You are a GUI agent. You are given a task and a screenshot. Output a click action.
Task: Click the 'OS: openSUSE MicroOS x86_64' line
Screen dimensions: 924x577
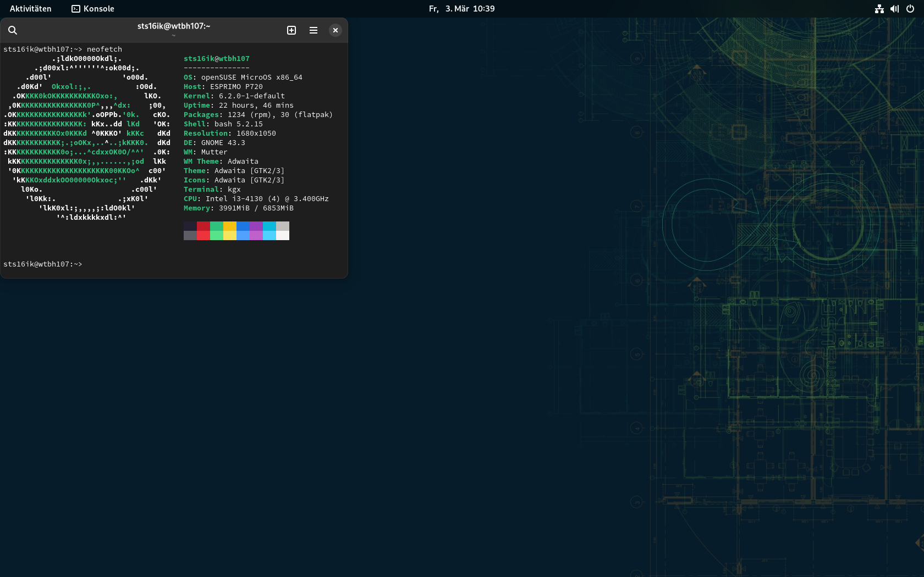click(x=243, y=77)
